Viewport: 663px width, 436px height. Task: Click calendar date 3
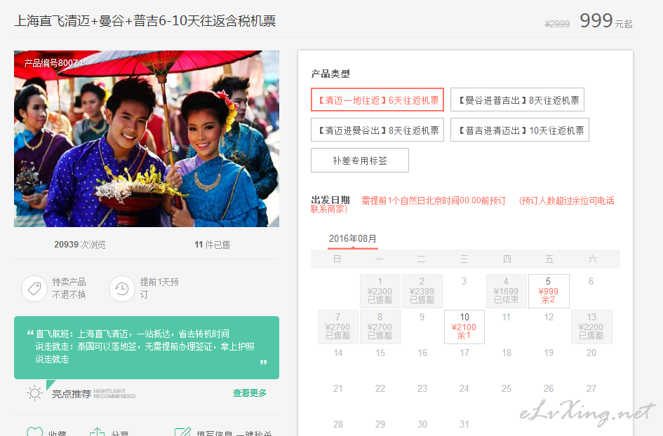464,281
